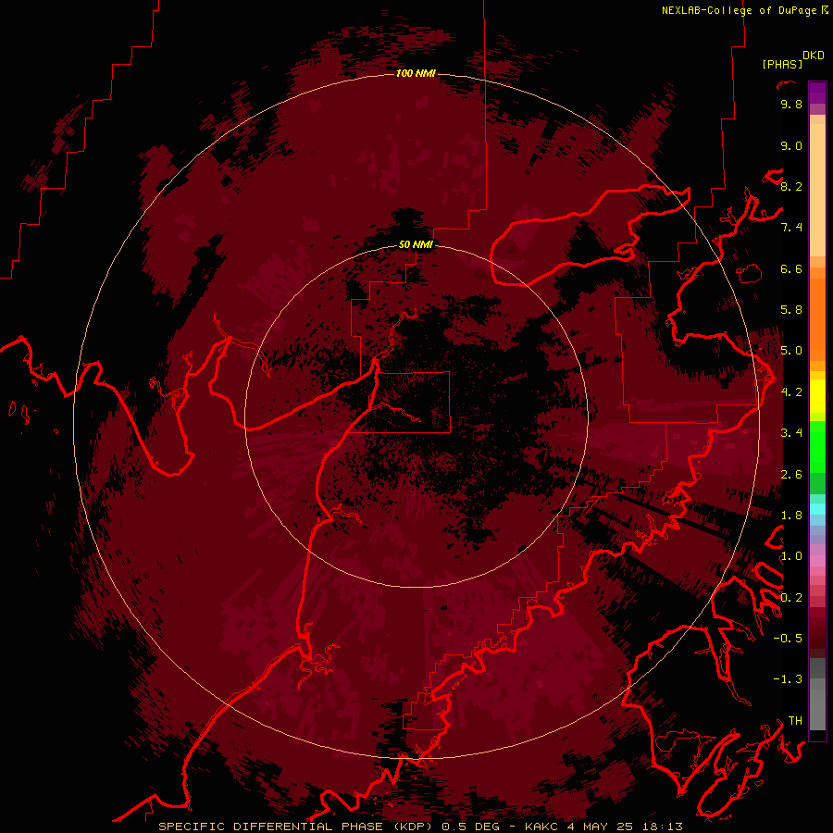Viewport: 833px width, 833px height.
Task: Click the 1.0 color scale value
Action: pyautogui.click(x=791, y=556)
